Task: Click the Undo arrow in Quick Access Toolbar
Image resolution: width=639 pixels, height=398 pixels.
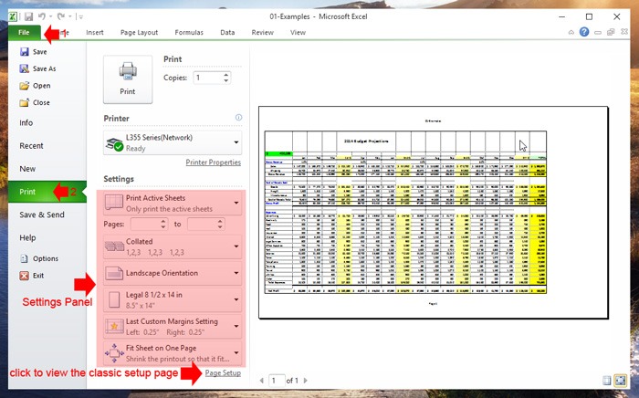Action: point(42,16)
